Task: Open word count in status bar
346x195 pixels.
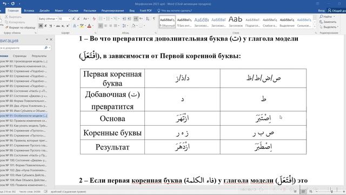Action: coord(30,192)
